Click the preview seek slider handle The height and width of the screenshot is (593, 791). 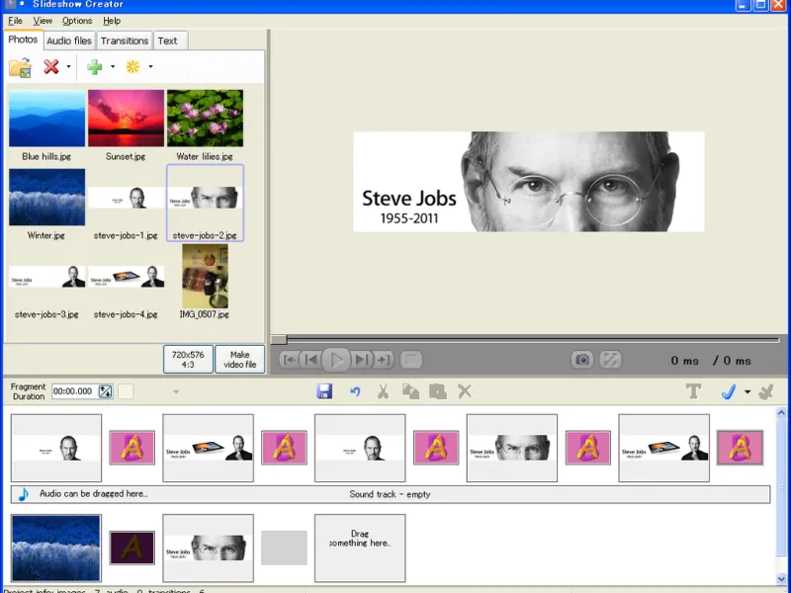(x=279, y=339)
